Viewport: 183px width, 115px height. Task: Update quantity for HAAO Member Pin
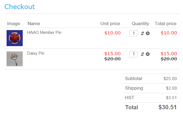click(142, 33)
